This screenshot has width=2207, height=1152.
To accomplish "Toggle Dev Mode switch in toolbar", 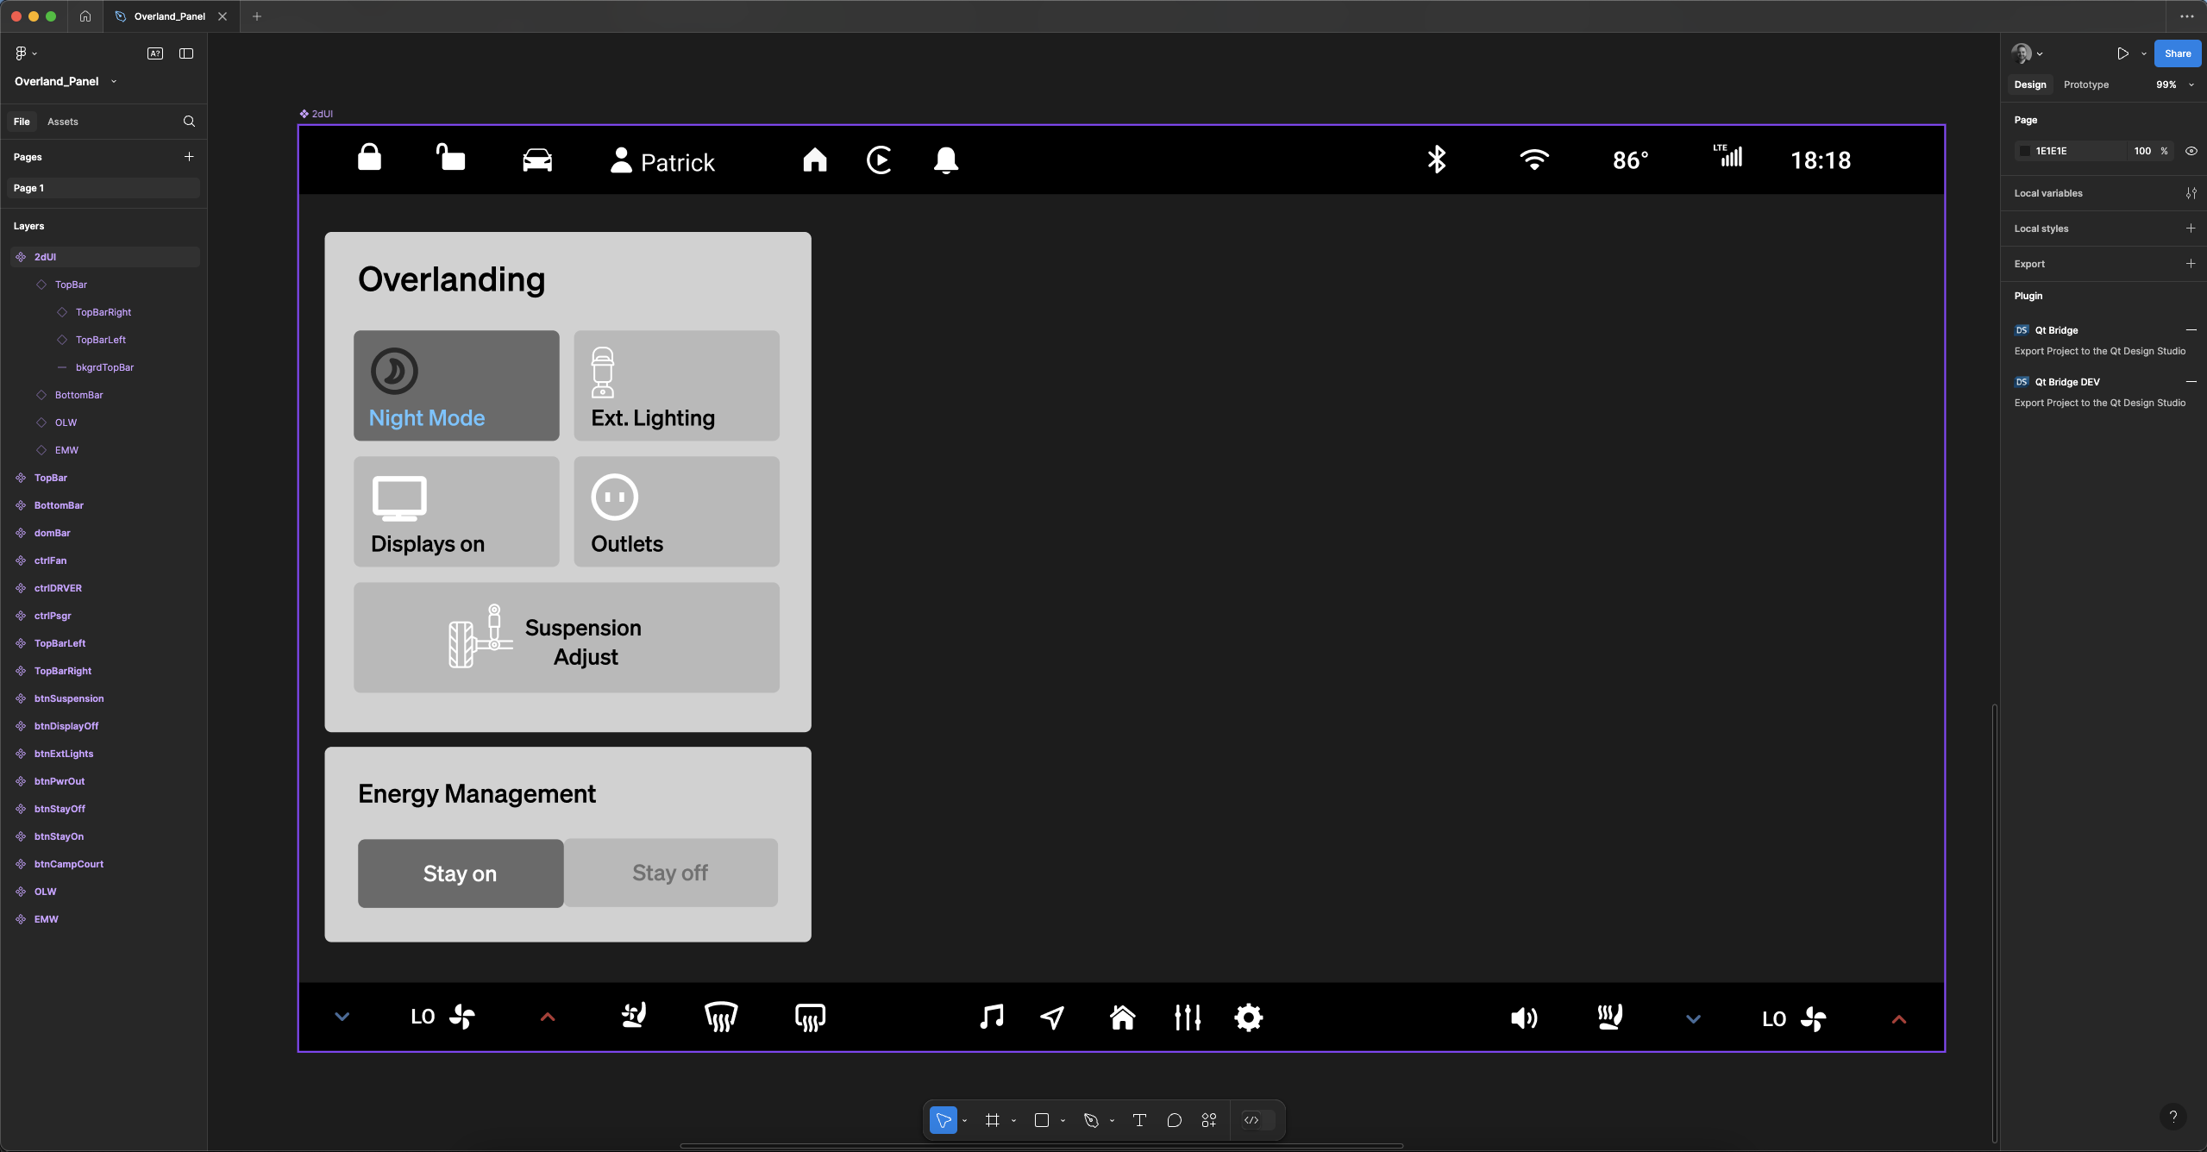I will [1257, 1120].
